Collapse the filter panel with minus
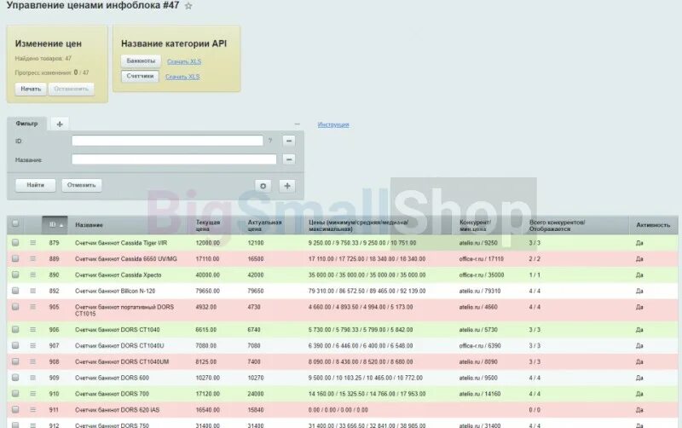The width and height of the screenshot is (682, 428). (297, 124)
